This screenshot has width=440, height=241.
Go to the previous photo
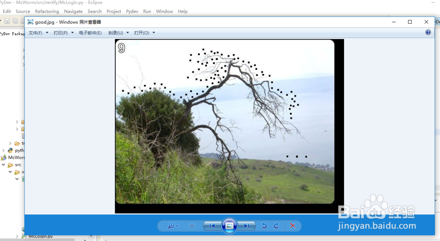coord(213,226)
